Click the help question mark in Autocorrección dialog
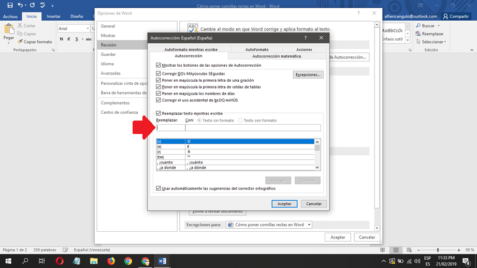The image size is (477, 268). tap(306, 38)
